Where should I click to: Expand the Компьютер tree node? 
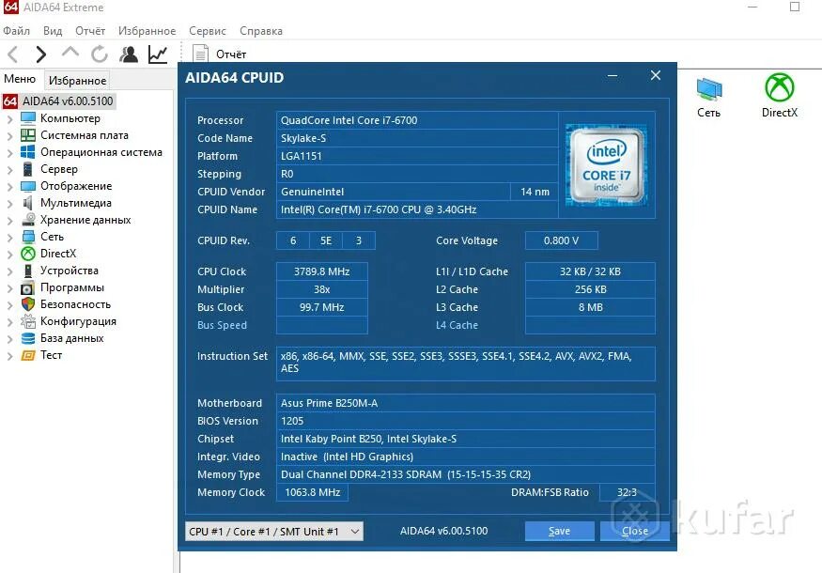(x=9, y=119)
